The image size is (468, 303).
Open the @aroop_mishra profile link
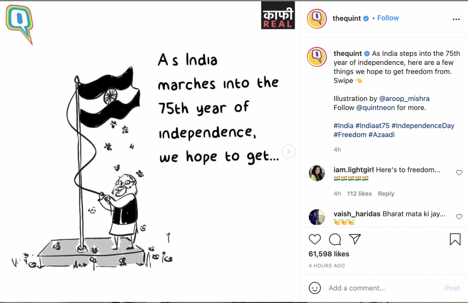[404, 99]
